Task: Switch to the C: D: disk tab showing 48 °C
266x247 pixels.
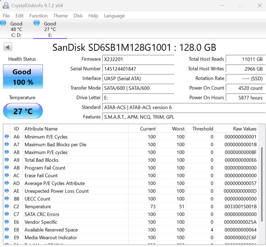Action: [x=16, y=29]
